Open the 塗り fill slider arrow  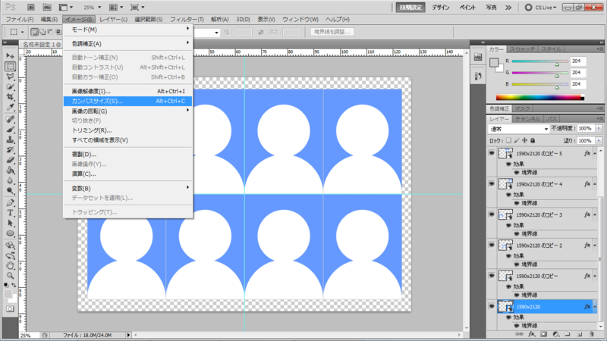599,140
